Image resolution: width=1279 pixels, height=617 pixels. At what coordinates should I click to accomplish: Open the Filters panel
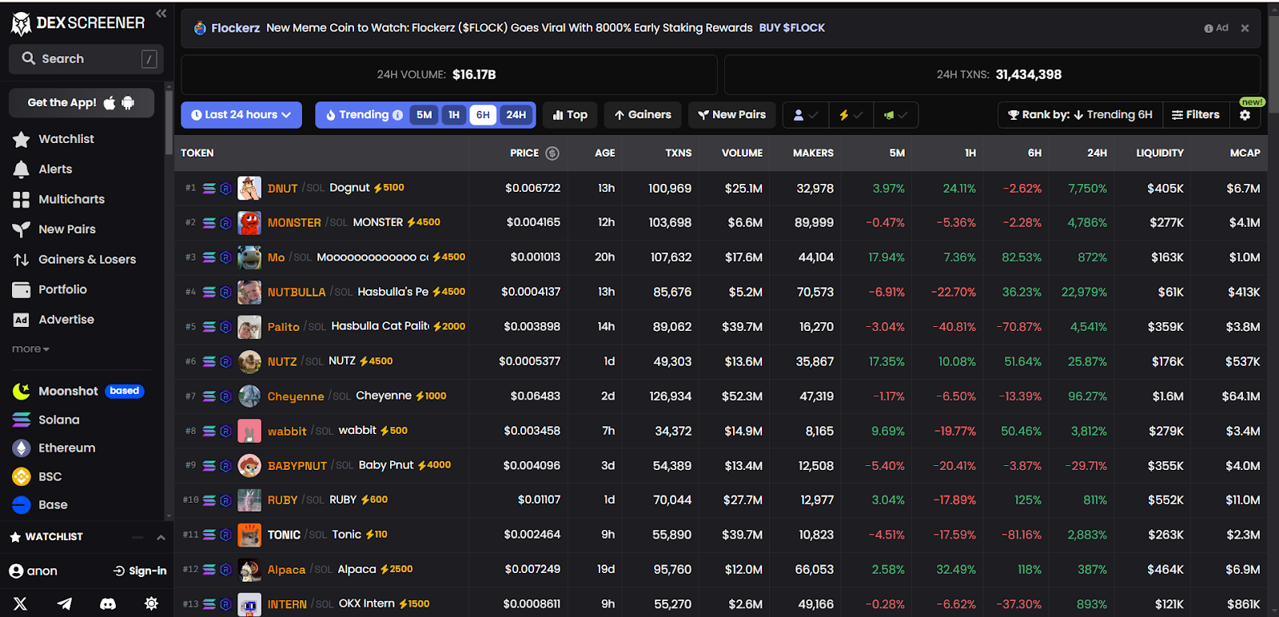coord(1196,115)
